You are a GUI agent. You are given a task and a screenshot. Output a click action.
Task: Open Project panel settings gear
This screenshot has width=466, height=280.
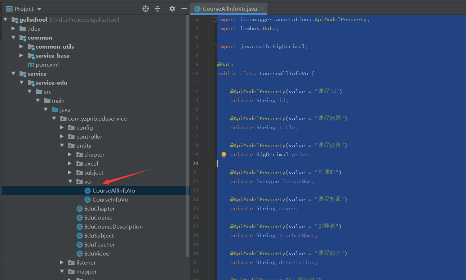(x=172, y=9)
